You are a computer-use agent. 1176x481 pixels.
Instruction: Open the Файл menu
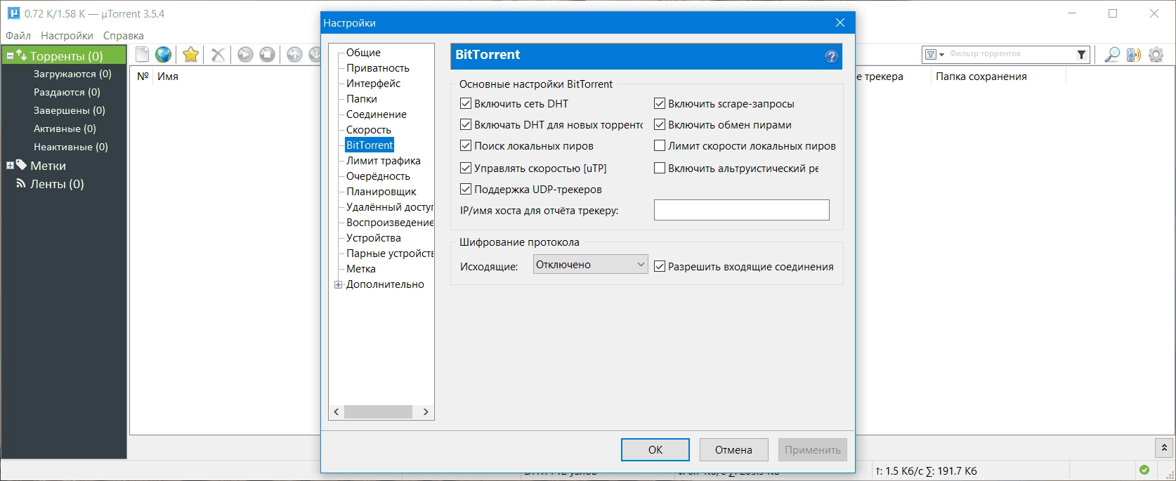[x=18, y=35]
